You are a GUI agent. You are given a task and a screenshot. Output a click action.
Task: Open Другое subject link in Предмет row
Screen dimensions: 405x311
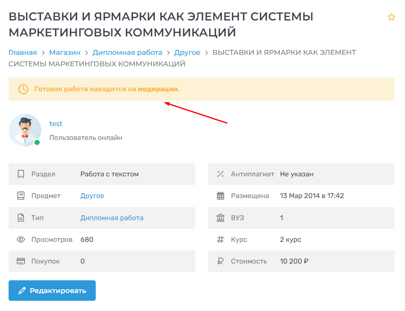(92, 196)
